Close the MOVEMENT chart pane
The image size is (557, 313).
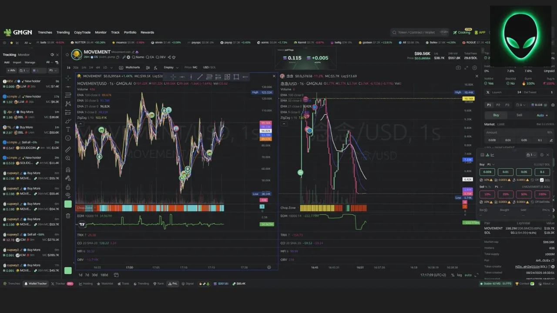click(274, 76)
